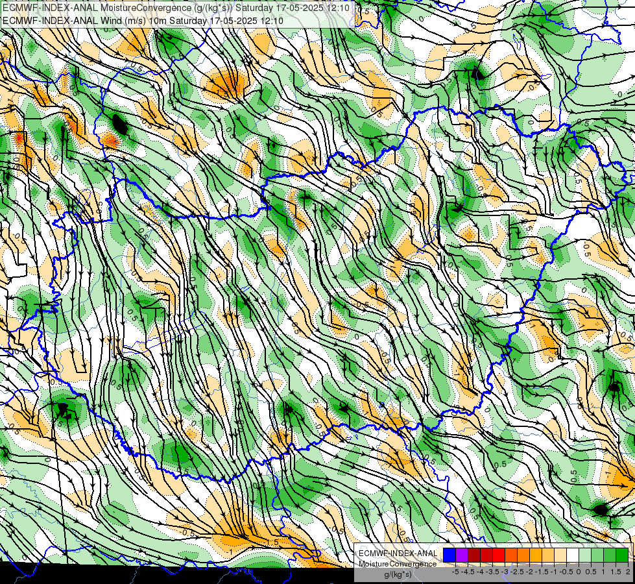
Task: Select the white legend swatch between -0.5 and 0
Action: (573, 555)
